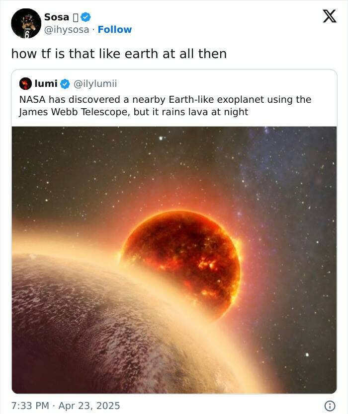The image size is (348, 414).
Task: Open the @ilylumii handle
Action: pyautogui.click(x=95, y=83)
